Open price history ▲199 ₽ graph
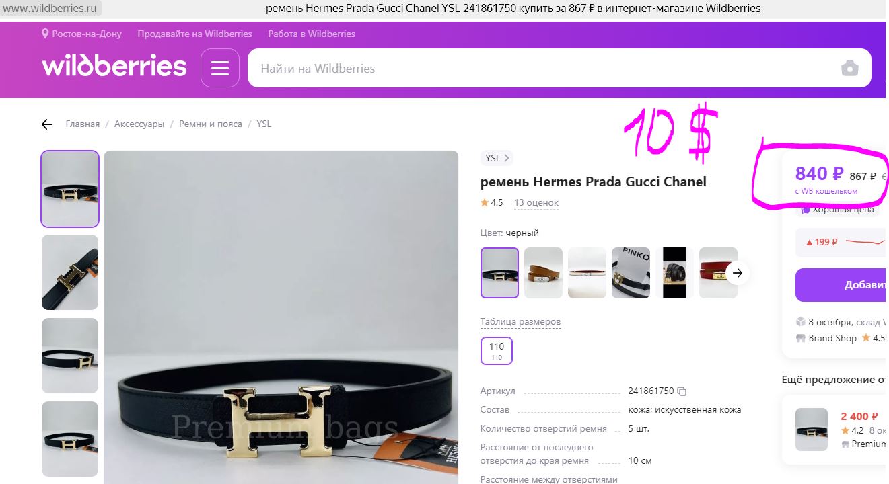The image size is (889, 484). coord(841,242)
